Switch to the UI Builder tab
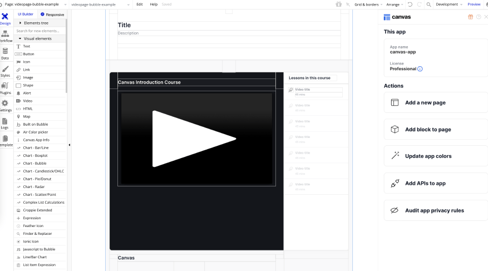 tap(26, 14)
